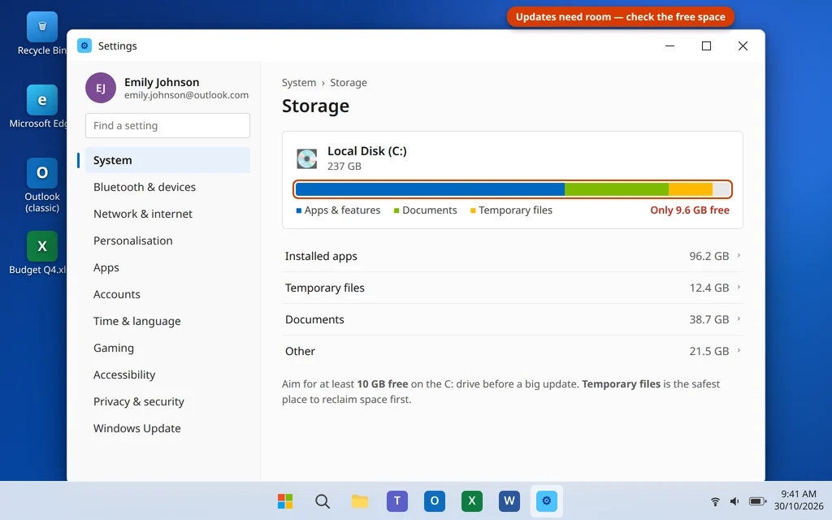The width and height of the screenshot is (832, 520).
Task: Click Apps & features legend swatch
Action: click(299, 210)
